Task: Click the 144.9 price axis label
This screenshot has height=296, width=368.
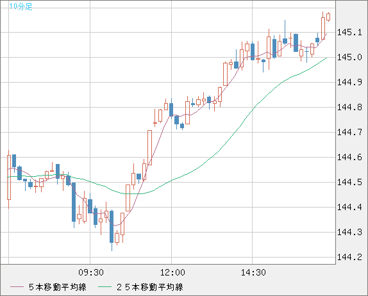Action: (x=349, y=82)
